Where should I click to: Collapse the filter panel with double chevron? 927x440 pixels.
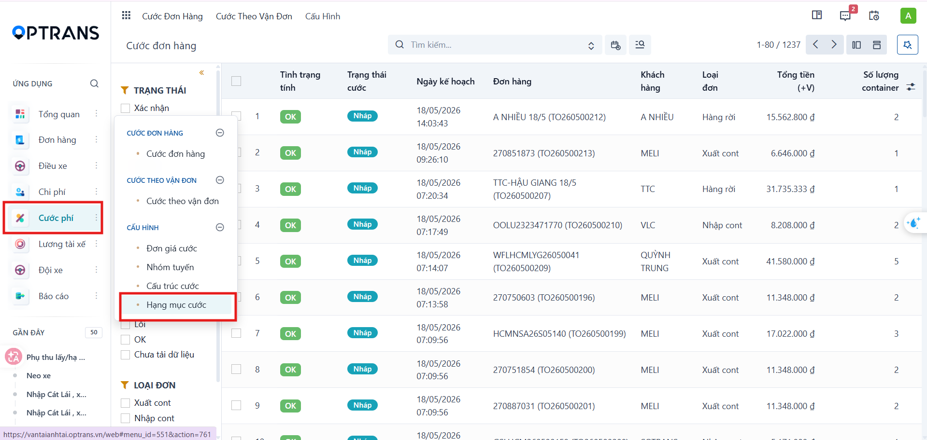(201, 73)
